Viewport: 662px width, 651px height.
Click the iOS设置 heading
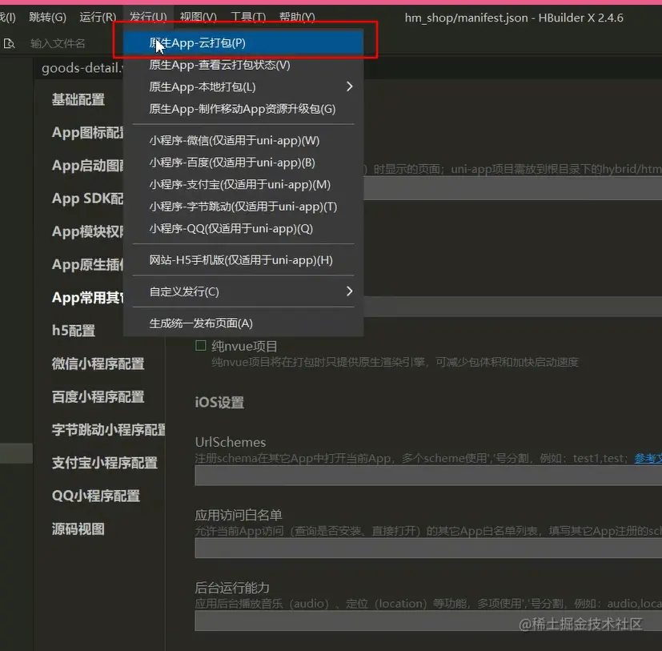click(x=219, y=402)
